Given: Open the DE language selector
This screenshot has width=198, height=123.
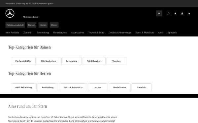Looking at the screenshot, I should (x=159, y=13).
